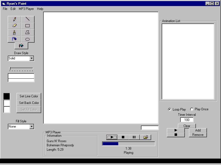Click the animation Clear button
Viewport: 221px width, 165px height.
coord(187,126)
